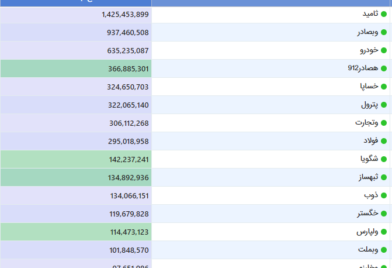Open the ذوب symbol name

point(371,195)
